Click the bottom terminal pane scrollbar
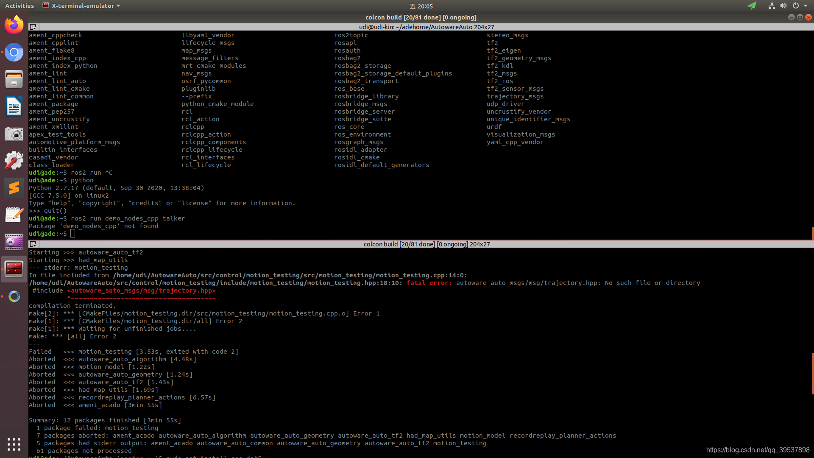This screenshot has height=458, width=814. (812, 373)
